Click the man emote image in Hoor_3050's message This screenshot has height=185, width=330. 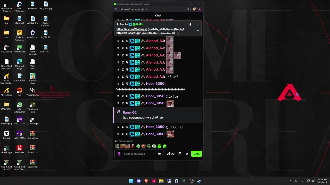tap(170, 104)
